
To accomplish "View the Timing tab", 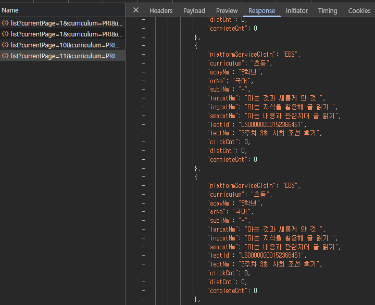I will (328, 11).
